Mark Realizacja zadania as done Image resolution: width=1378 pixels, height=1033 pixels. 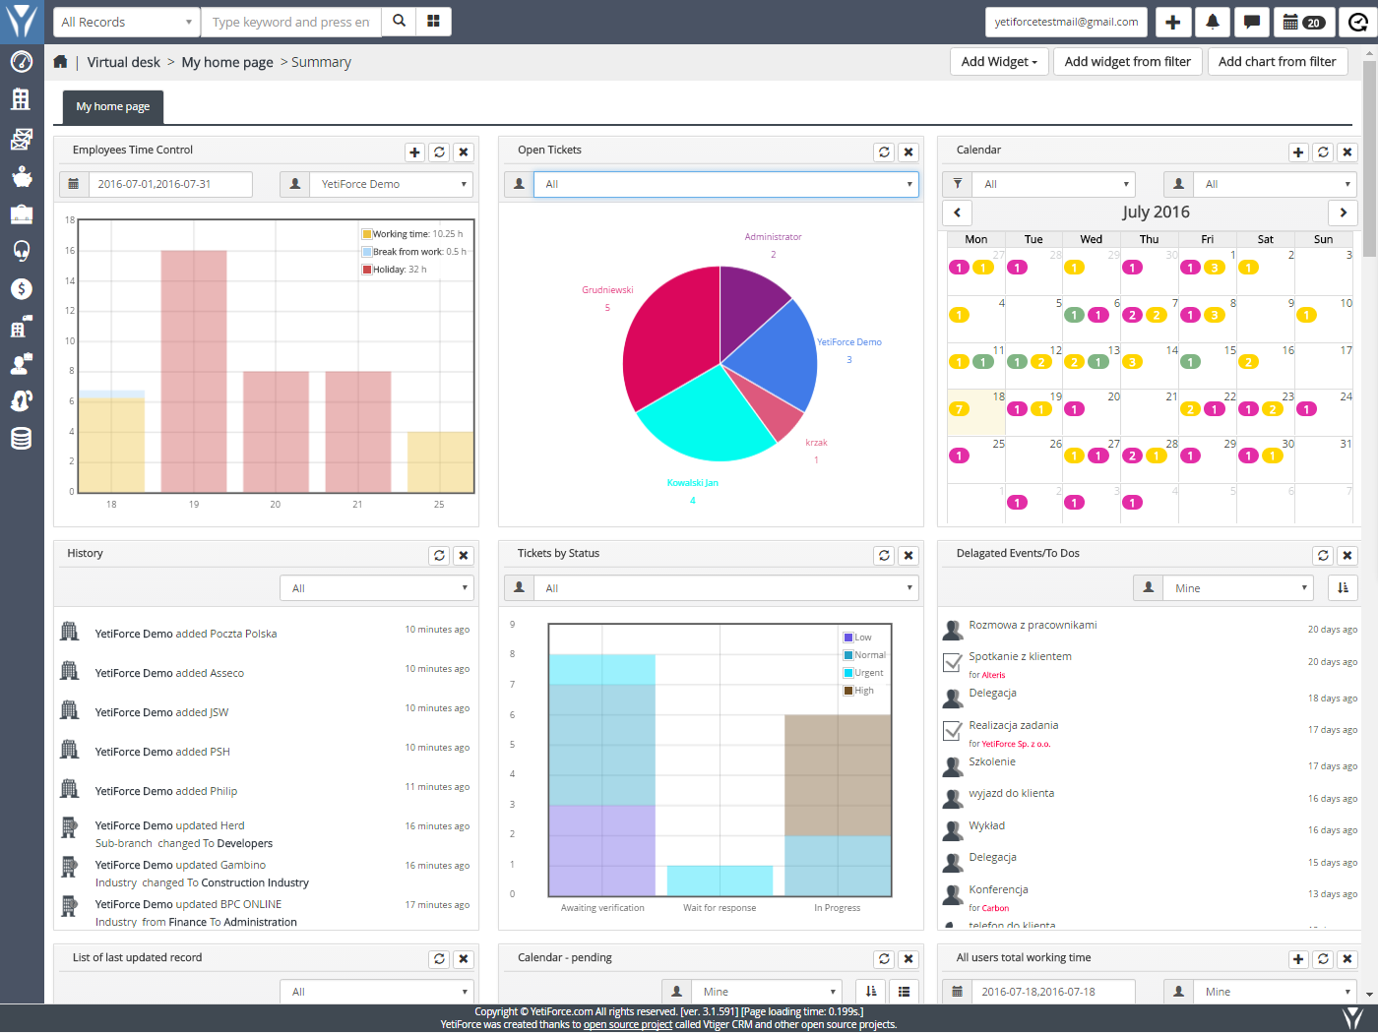pyautogui.click(x=952, y=731)
